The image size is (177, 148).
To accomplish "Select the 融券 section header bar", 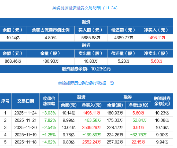I will pyautogui.click(x=86, y=45).
